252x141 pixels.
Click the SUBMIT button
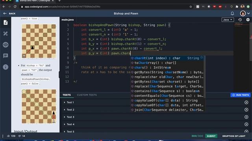(211, 136)
